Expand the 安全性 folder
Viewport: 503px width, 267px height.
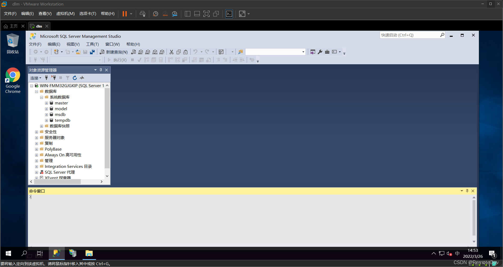click(x=36, y=132)
